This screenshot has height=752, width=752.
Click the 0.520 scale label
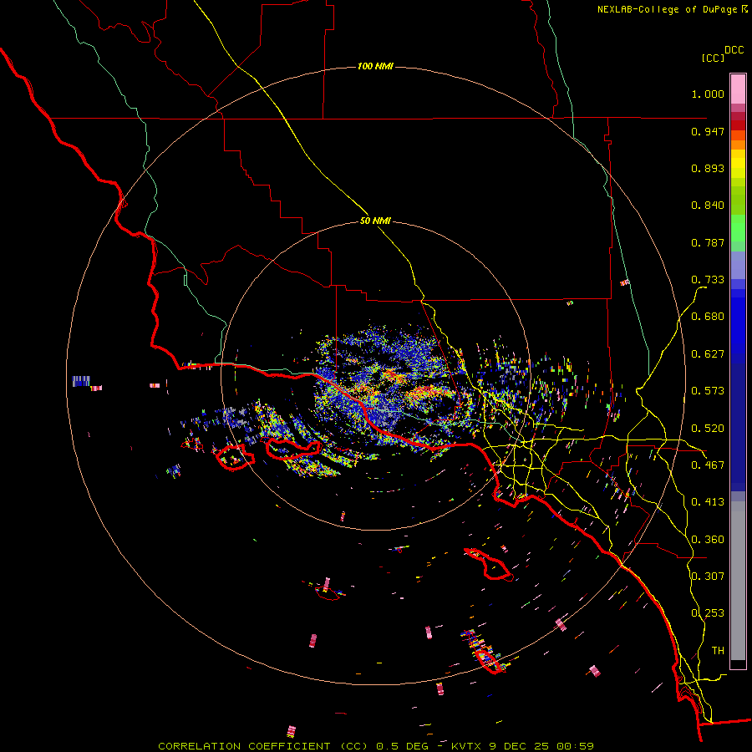tap(708, 429)
